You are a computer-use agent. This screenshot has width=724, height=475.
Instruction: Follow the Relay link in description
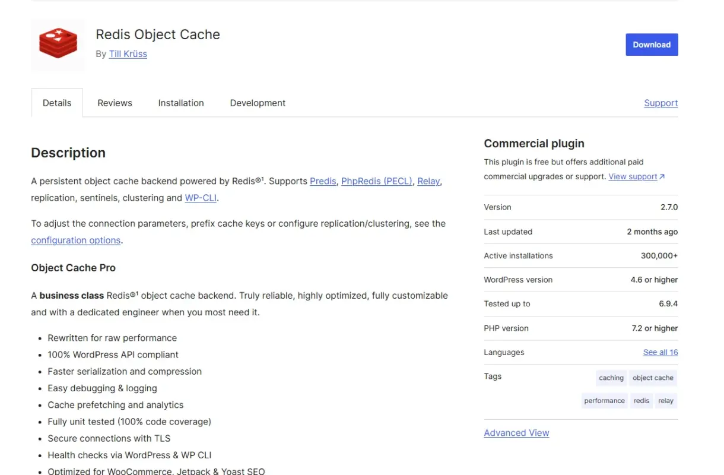(x=428, y=181)
